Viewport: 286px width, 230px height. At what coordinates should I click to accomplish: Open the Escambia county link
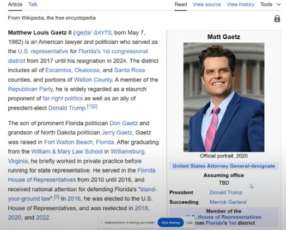[58, 70]
